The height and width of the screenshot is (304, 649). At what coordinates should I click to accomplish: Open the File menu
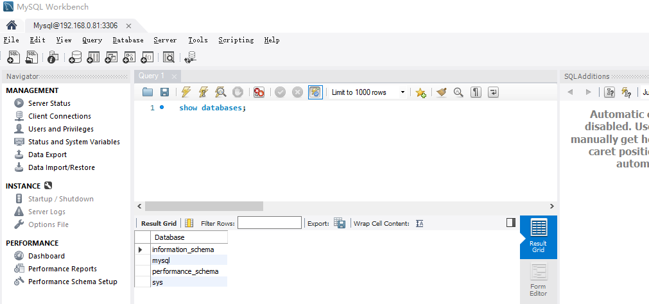click(11, 40)
